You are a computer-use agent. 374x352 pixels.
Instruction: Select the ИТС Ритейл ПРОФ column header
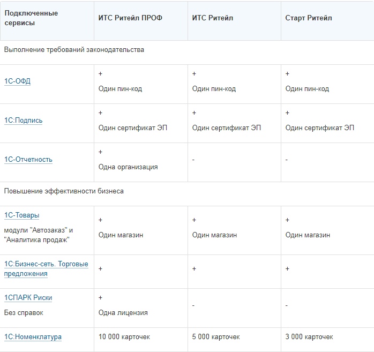[130, 18]
